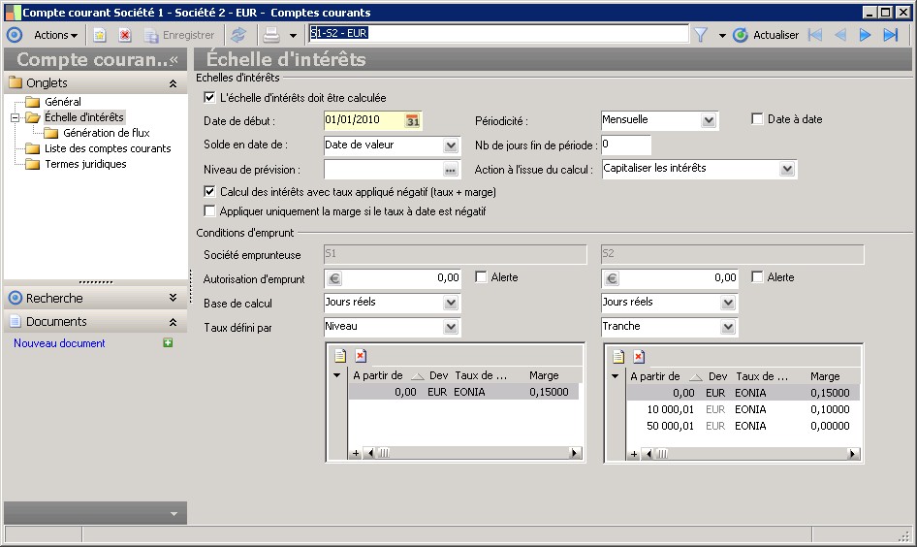Open the "Action à l'issue du calcul" dropdown

(786, 169)
